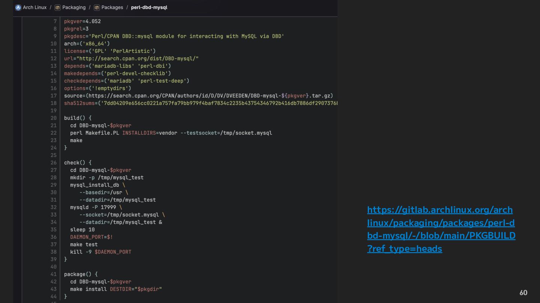Click the package() { function header

pyautogui.click(x=81, y=274)
